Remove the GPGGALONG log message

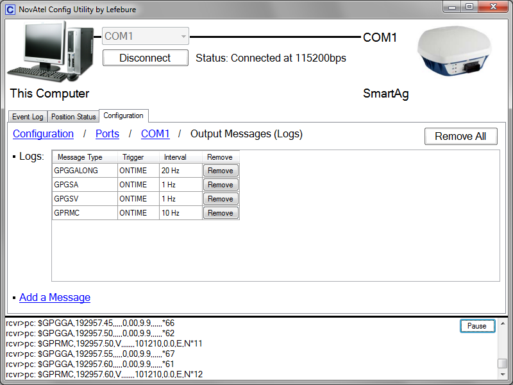tap(221, 171)
